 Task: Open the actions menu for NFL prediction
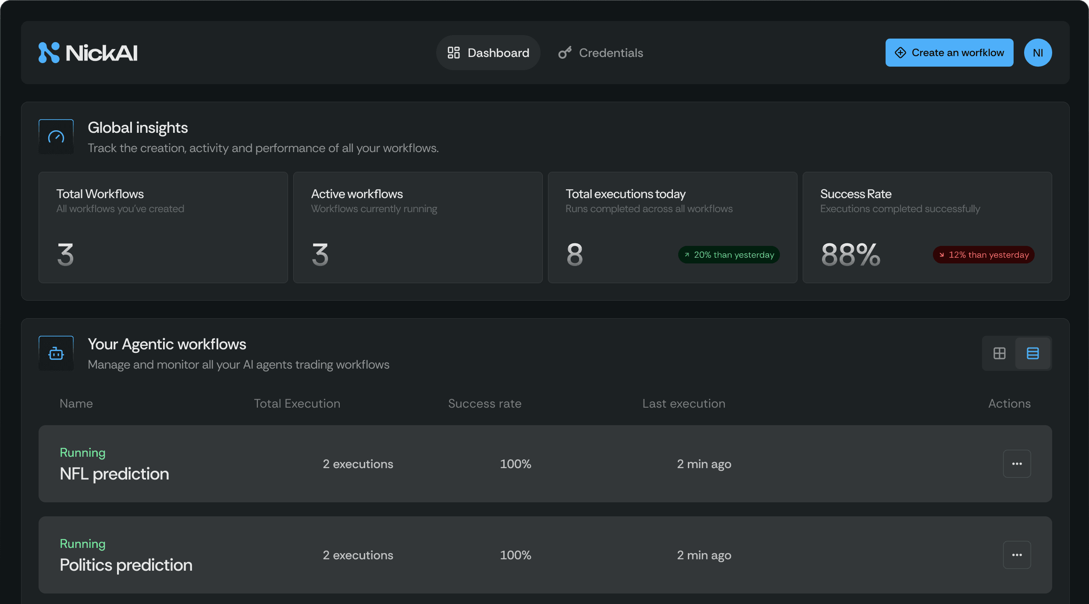(1017, 464)
